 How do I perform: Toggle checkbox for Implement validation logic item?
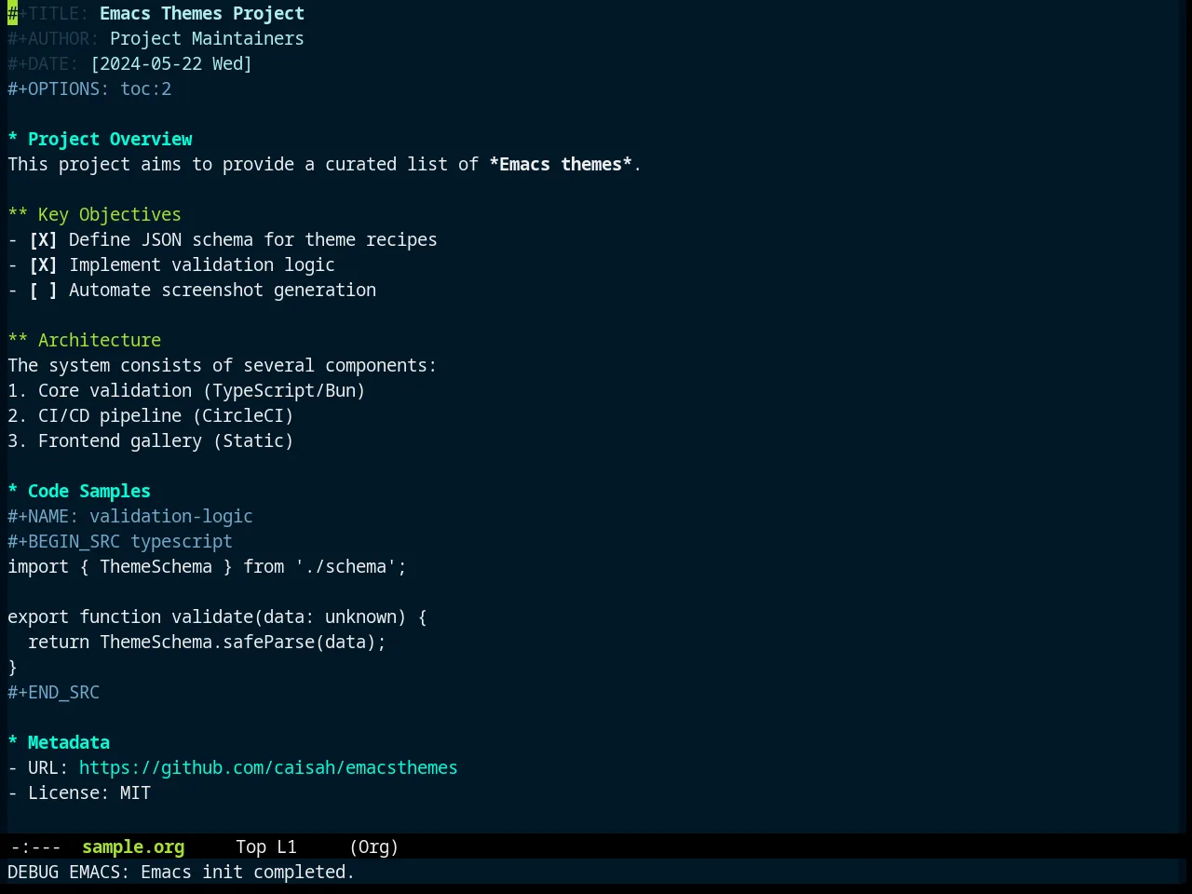pos(43,265)
